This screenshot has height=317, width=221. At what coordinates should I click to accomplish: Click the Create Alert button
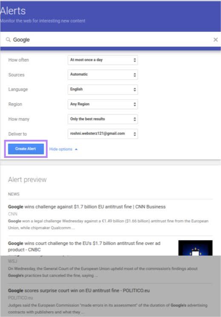[26, 149]
